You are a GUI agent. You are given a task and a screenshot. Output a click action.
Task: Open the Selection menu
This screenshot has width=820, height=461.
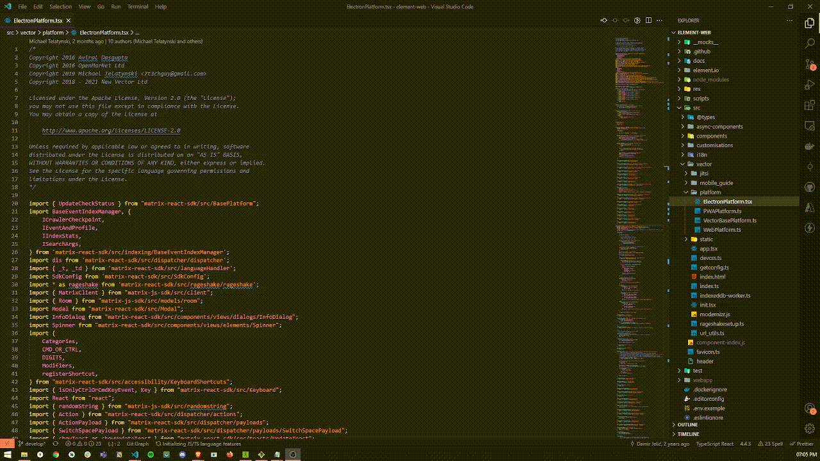tap(61, 6)
